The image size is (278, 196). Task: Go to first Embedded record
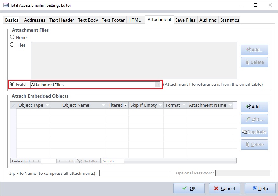[x=33, y=161]
